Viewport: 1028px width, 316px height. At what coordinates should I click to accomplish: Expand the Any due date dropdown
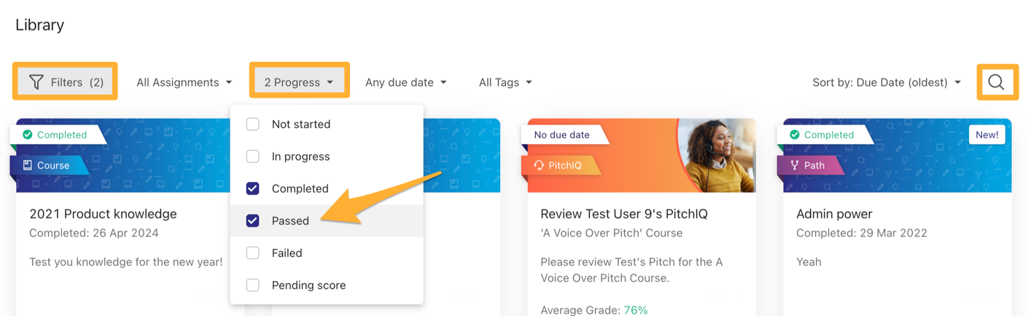coord(406,82)
